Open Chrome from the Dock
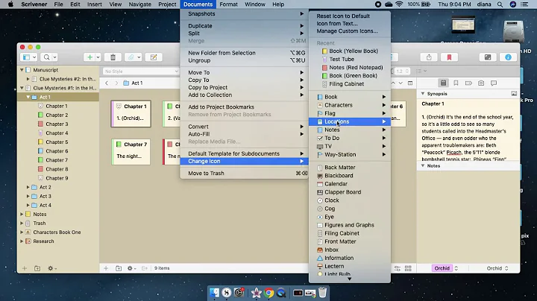 coord(268,293)
